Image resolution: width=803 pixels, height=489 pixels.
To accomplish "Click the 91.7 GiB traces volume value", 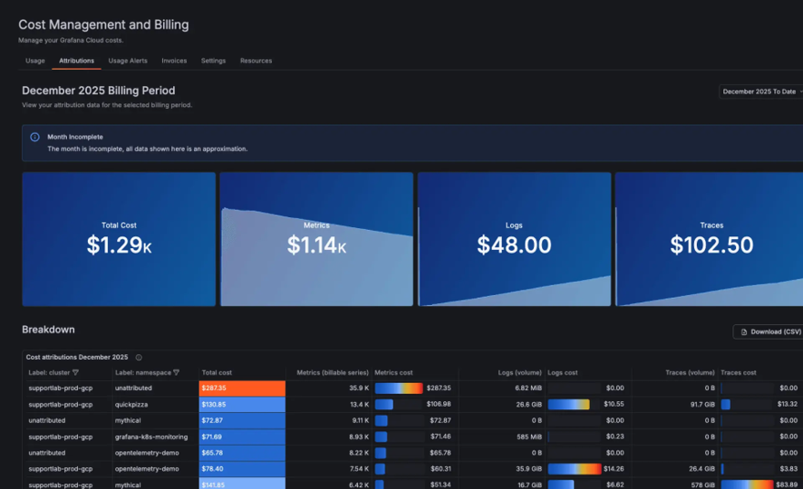I will [x=702, y=404].
